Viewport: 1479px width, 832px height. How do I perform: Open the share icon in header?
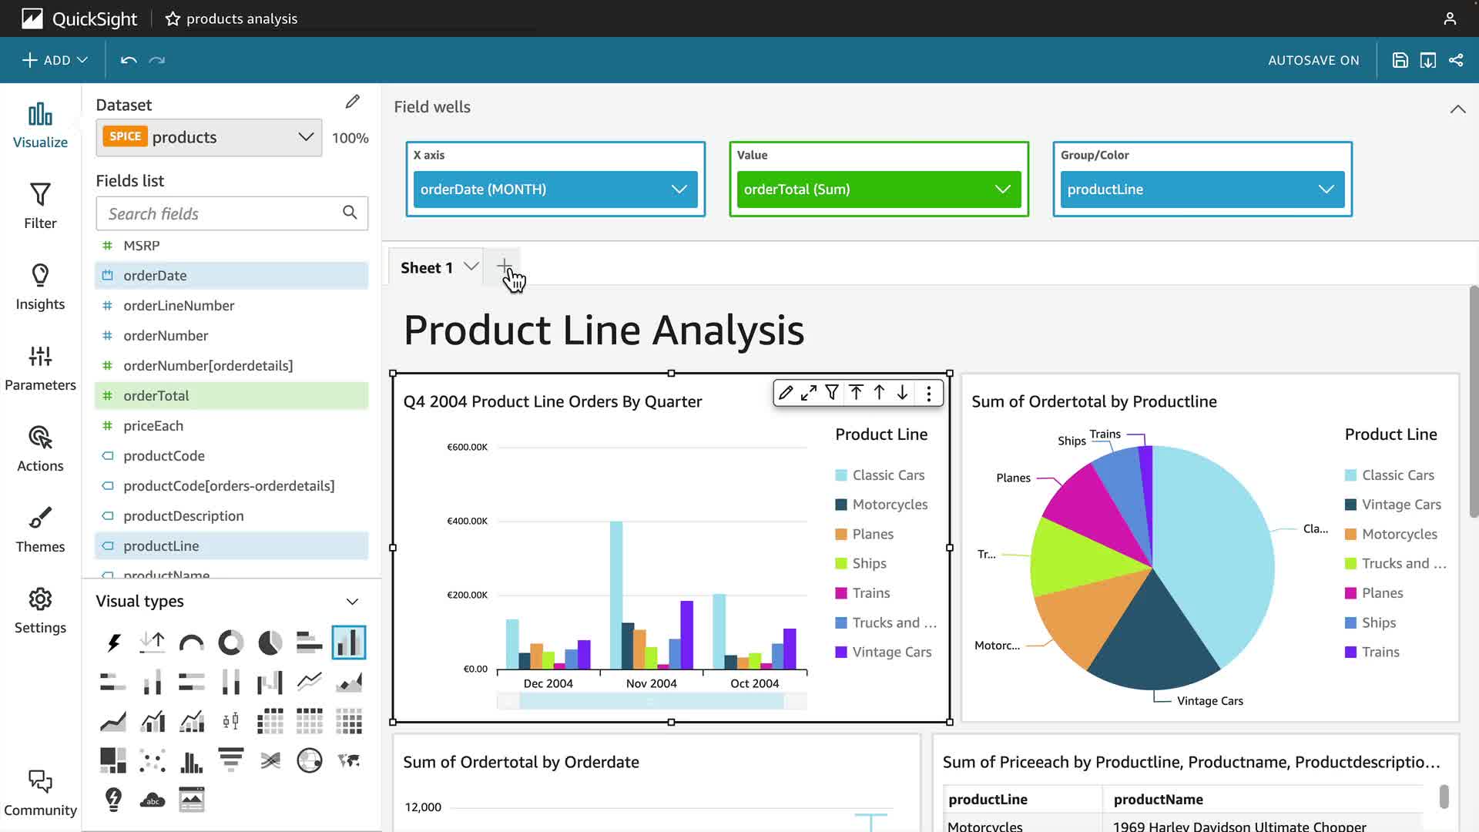pyautogui.click(x=1456, y=60)
